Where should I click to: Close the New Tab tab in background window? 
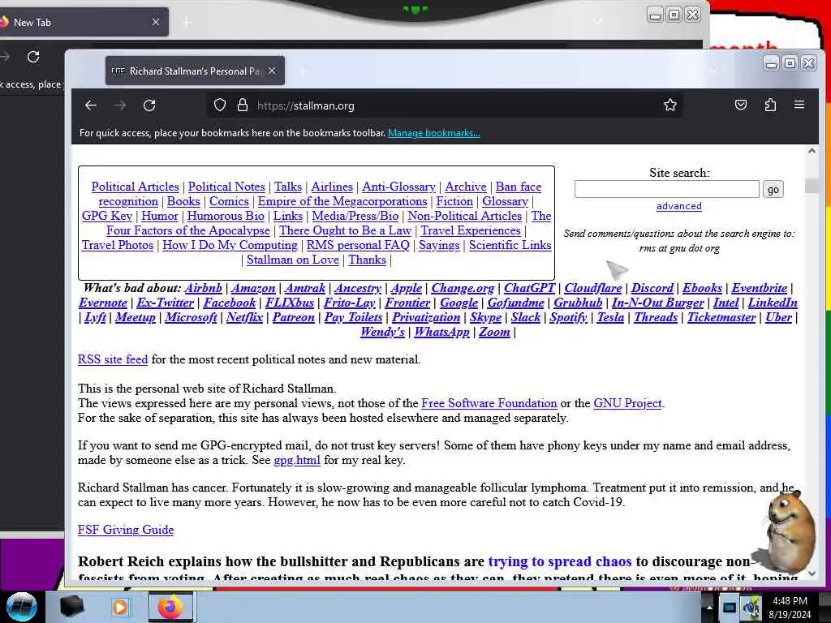(155, 22)
